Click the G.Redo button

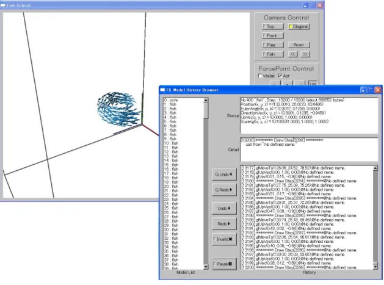224,190
